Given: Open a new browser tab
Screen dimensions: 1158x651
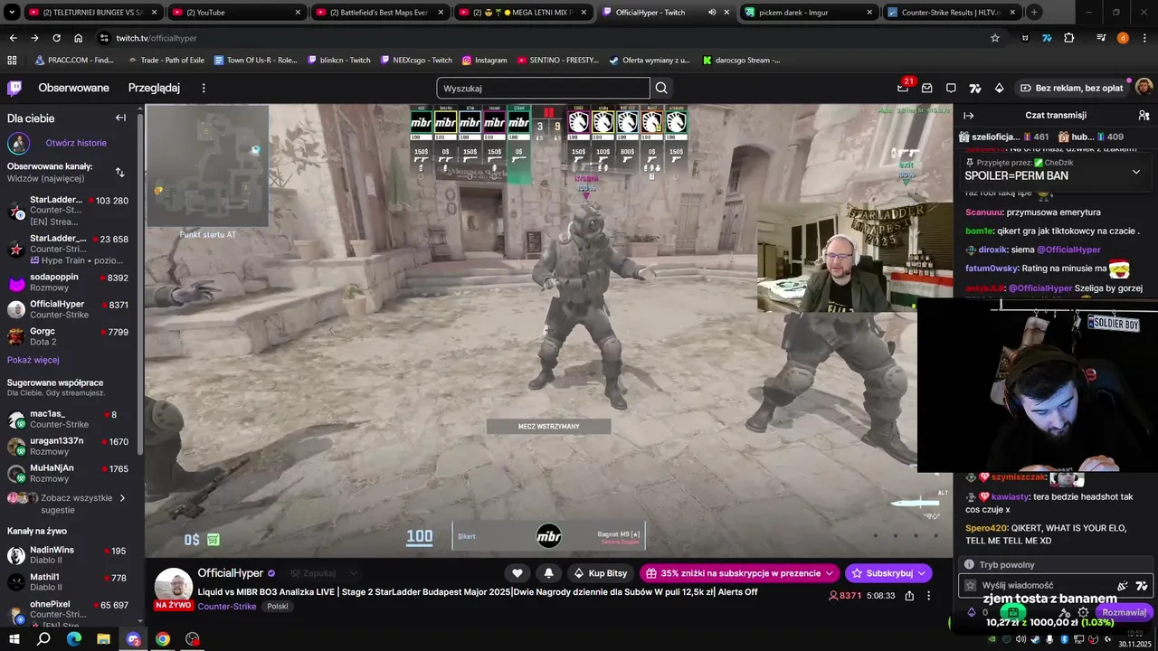Looking at the screenshot, I should 1034,13.
